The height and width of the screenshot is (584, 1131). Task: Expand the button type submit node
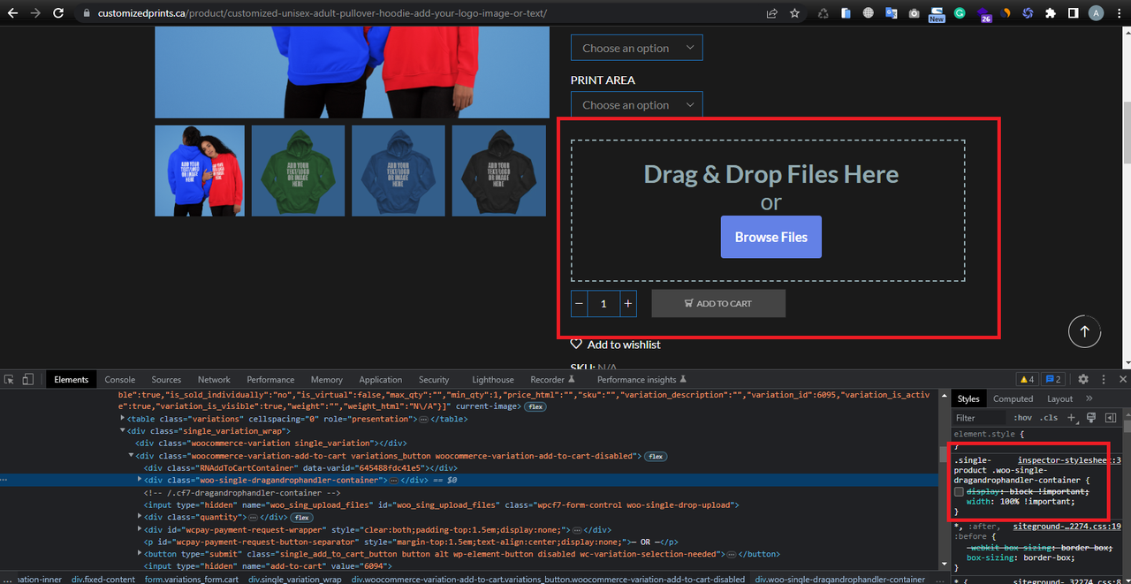click(140, 554)
